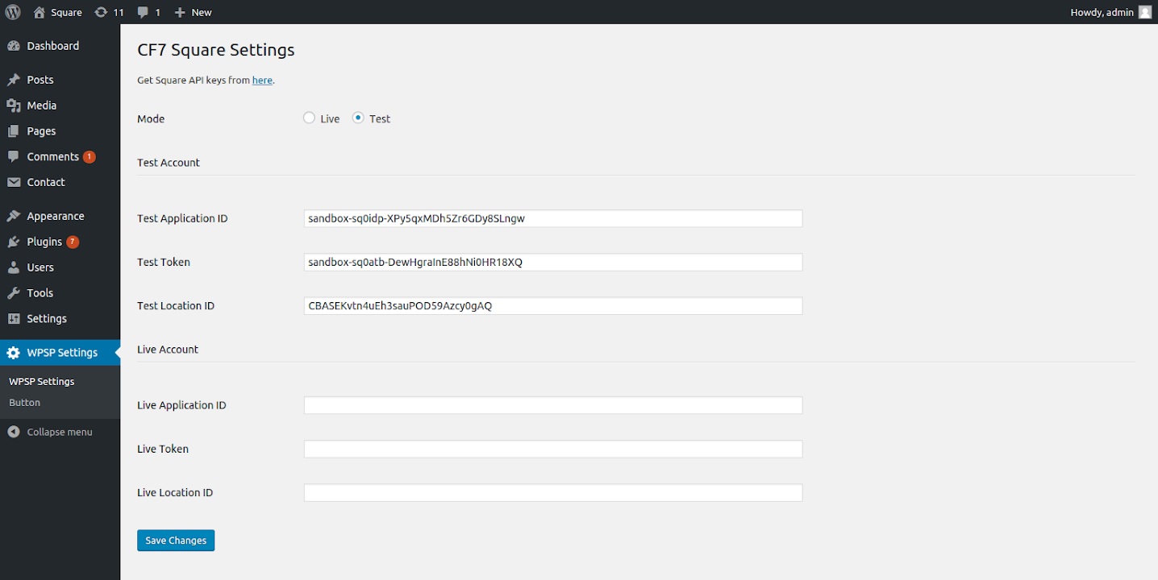Click the Tools wrench icon
This screenshot has width=1158, height=580.
[x=14, y=293]
